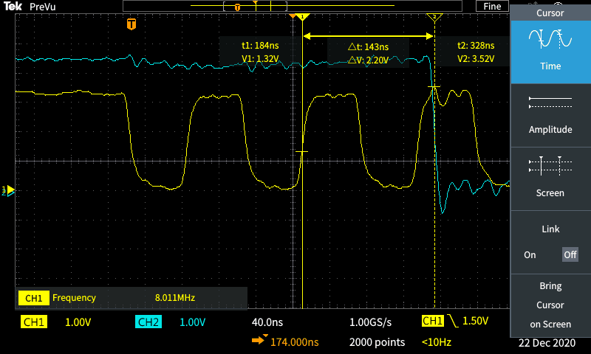Select the Amplitude cursor lines icon
Screen dimensions: 591x354
(x=550, y=103)
